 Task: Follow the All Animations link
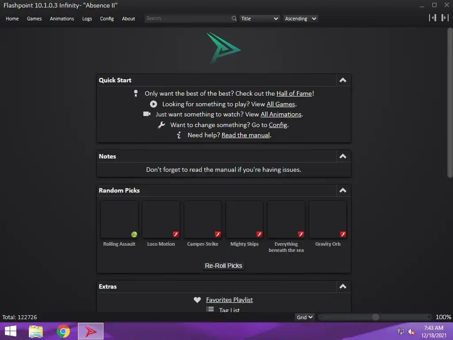[x=281, y=114]
